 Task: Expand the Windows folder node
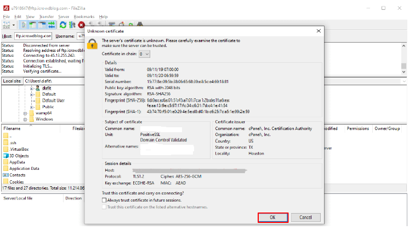point(25,120)
